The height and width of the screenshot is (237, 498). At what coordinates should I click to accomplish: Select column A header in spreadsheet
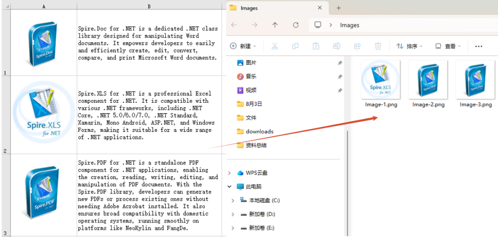[x=44, y=6]
